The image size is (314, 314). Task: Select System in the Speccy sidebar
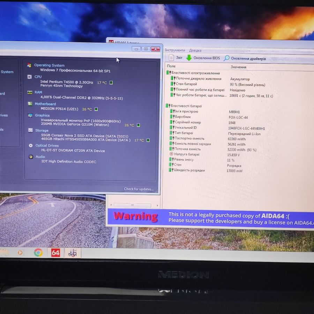coord(7,72)
